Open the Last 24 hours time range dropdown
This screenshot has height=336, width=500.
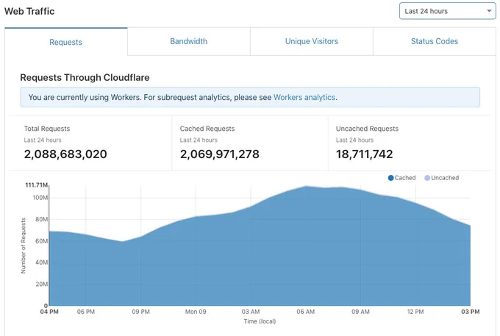click(x=447, y=11)
